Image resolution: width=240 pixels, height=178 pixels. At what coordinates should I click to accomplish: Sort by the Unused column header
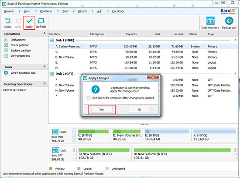[x=172, y=34]
